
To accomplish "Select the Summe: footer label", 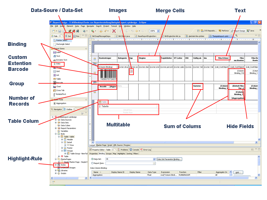I will 197,86.
